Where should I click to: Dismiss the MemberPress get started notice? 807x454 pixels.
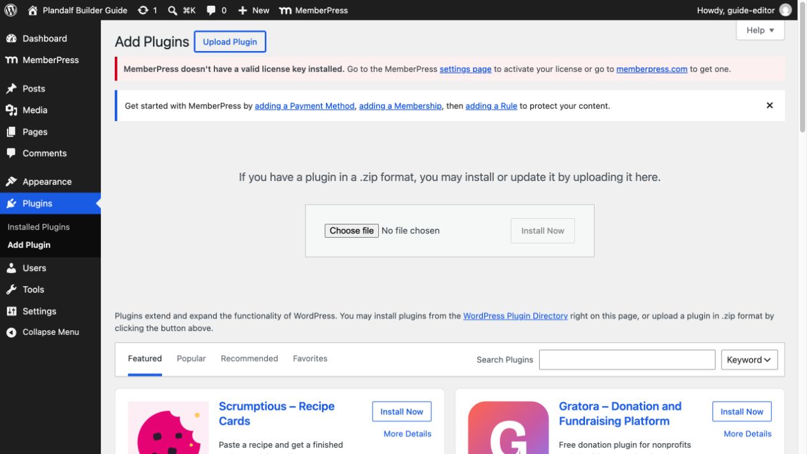769,105
